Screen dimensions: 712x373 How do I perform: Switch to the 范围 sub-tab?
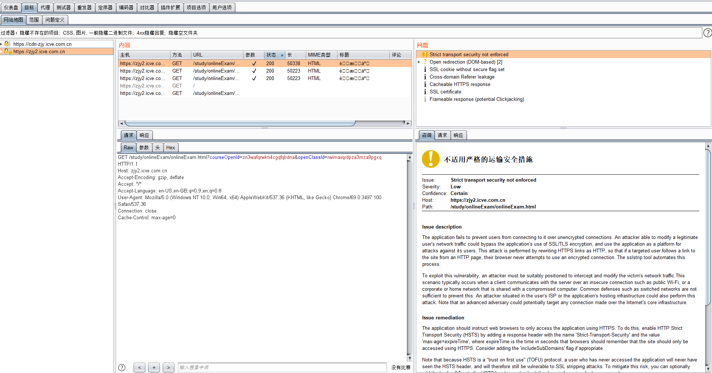[34, 20]
